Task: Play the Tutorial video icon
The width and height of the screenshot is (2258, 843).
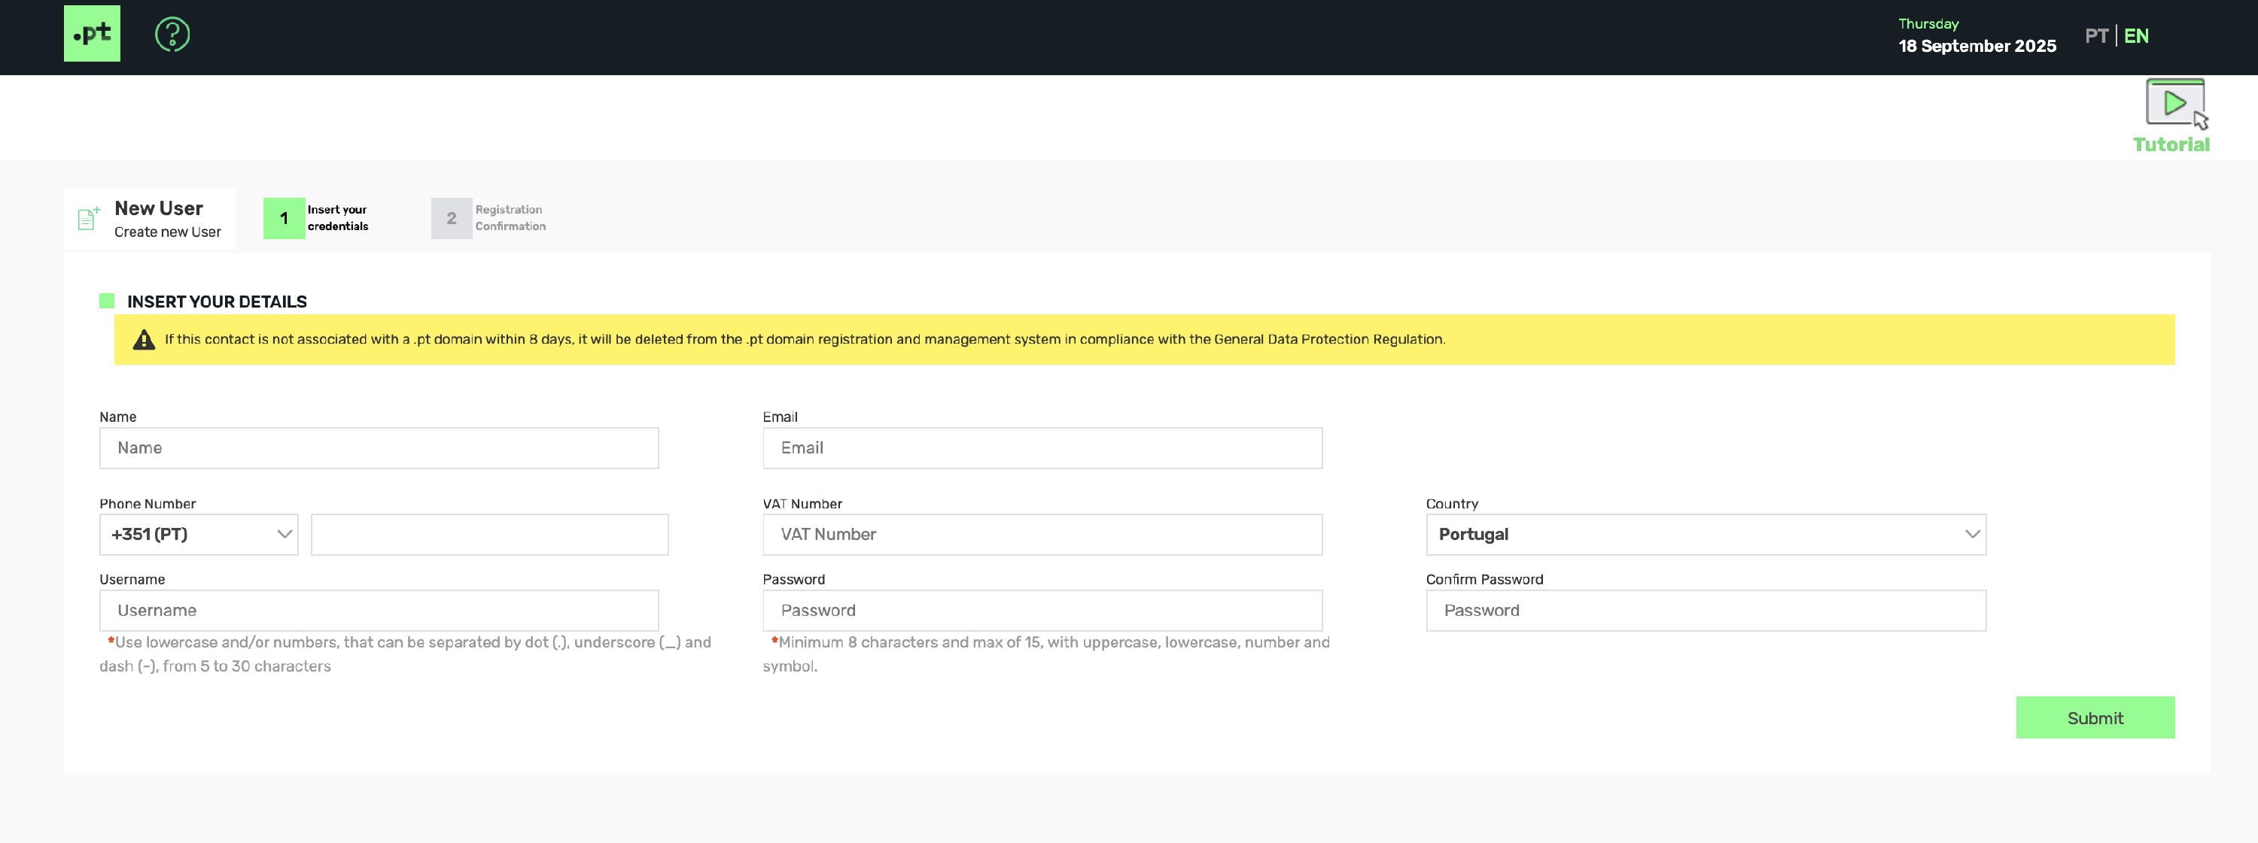Action: pos(2174,103)
